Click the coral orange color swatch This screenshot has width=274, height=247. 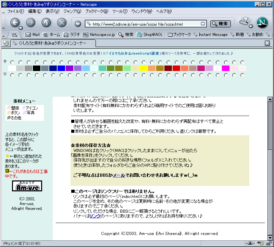coord(185,68)
